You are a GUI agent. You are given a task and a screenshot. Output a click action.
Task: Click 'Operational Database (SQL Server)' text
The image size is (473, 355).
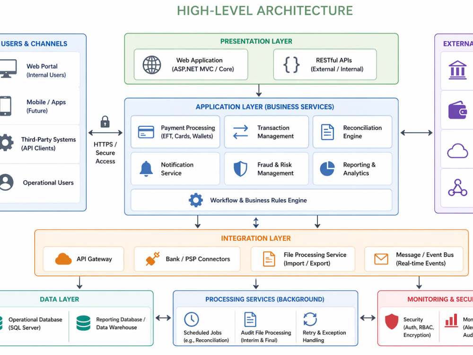pos(35,323)
